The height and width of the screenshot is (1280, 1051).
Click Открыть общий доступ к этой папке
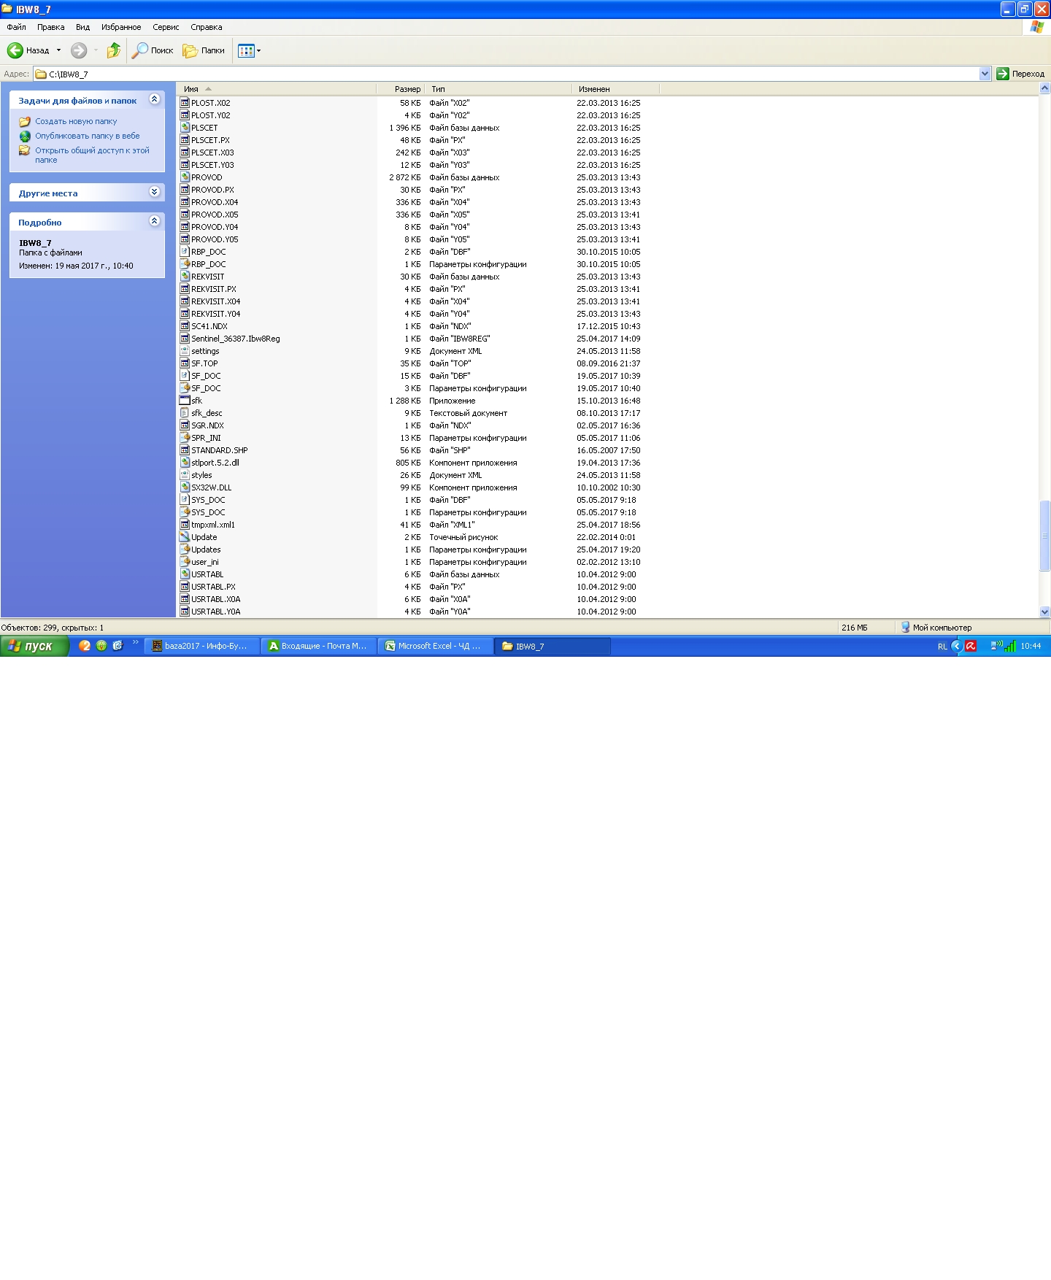point(92,155)
